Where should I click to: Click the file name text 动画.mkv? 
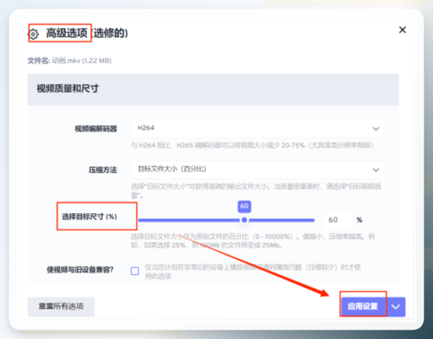pos(66,61)
